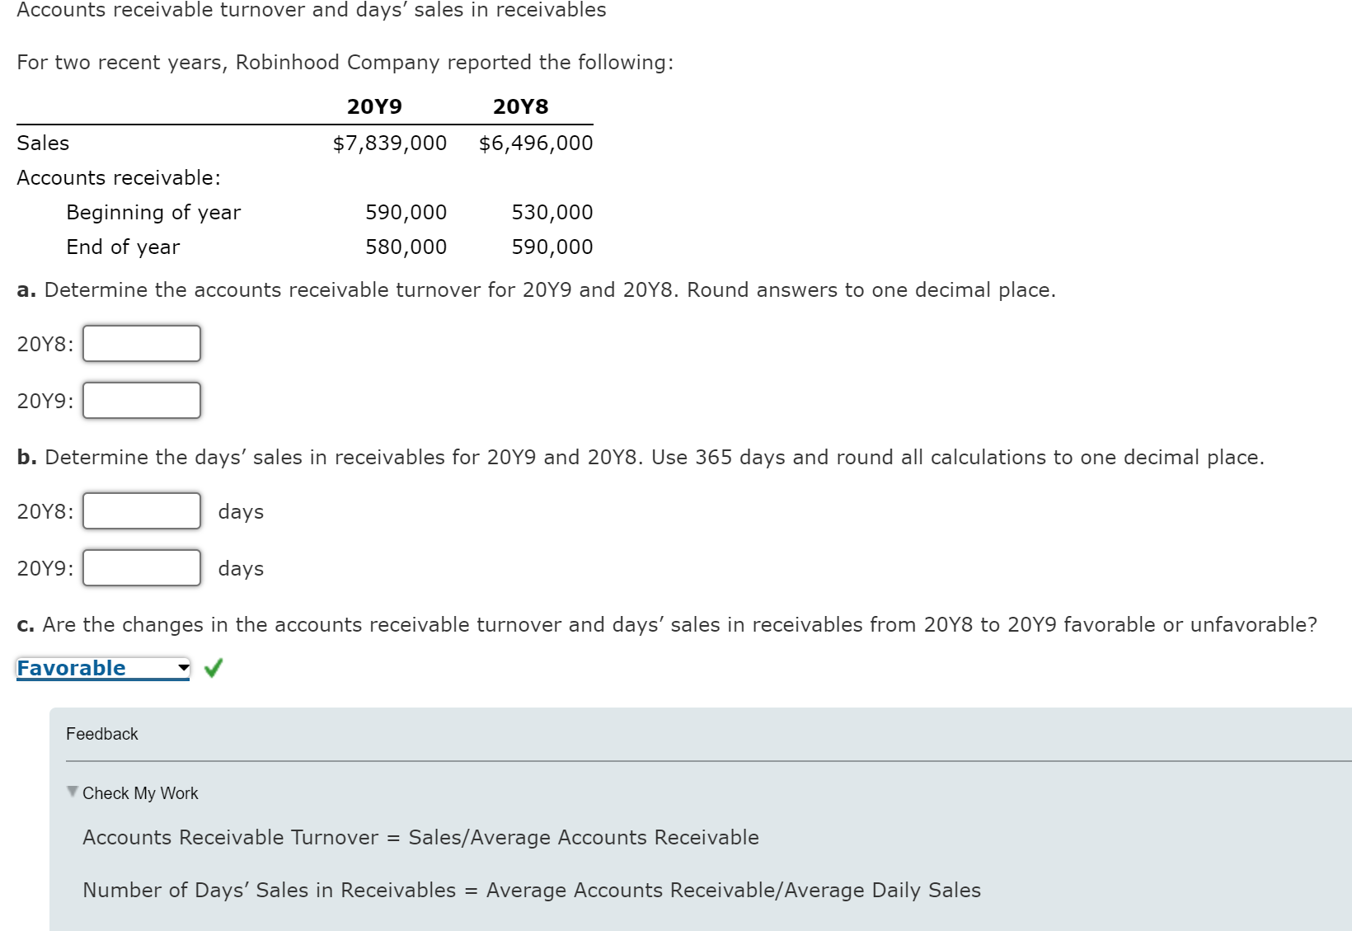Click the 20Y9 column header

pos(373,106)
